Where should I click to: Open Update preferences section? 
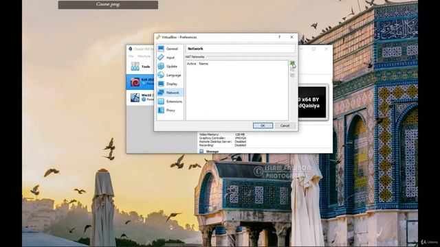click(170, 67)
